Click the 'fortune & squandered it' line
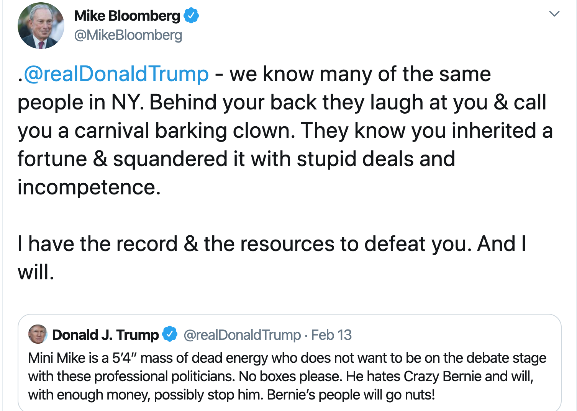 click(x=236, y=159)
